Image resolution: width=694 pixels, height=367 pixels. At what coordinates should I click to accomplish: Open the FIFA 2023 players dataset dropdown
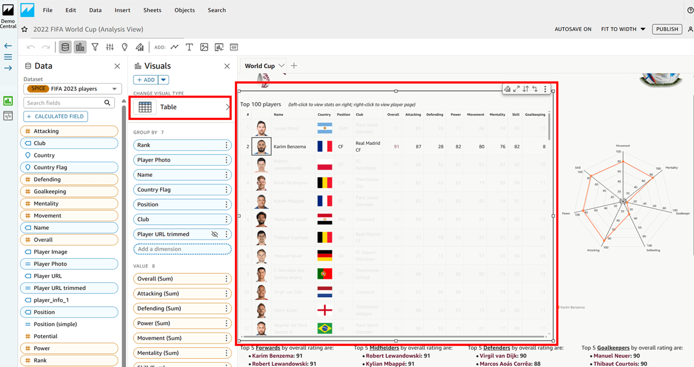tap(73, 89)
